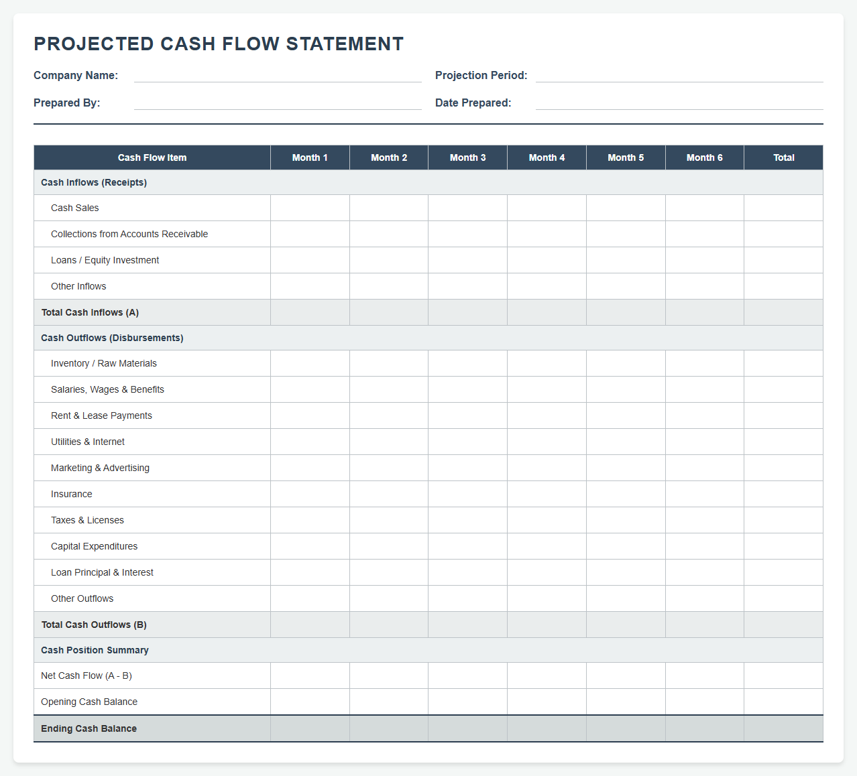The image size is (857, 776).
Task: Click Taxes & Licenses Month 6 cell
Action: click(705, 520)
